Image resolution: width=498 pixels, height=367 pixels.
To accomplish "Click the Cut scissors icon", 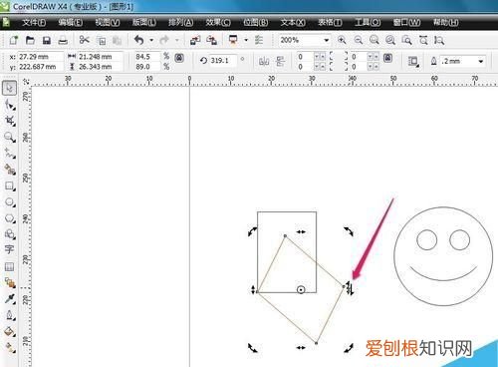I will (x=85, y=40).
